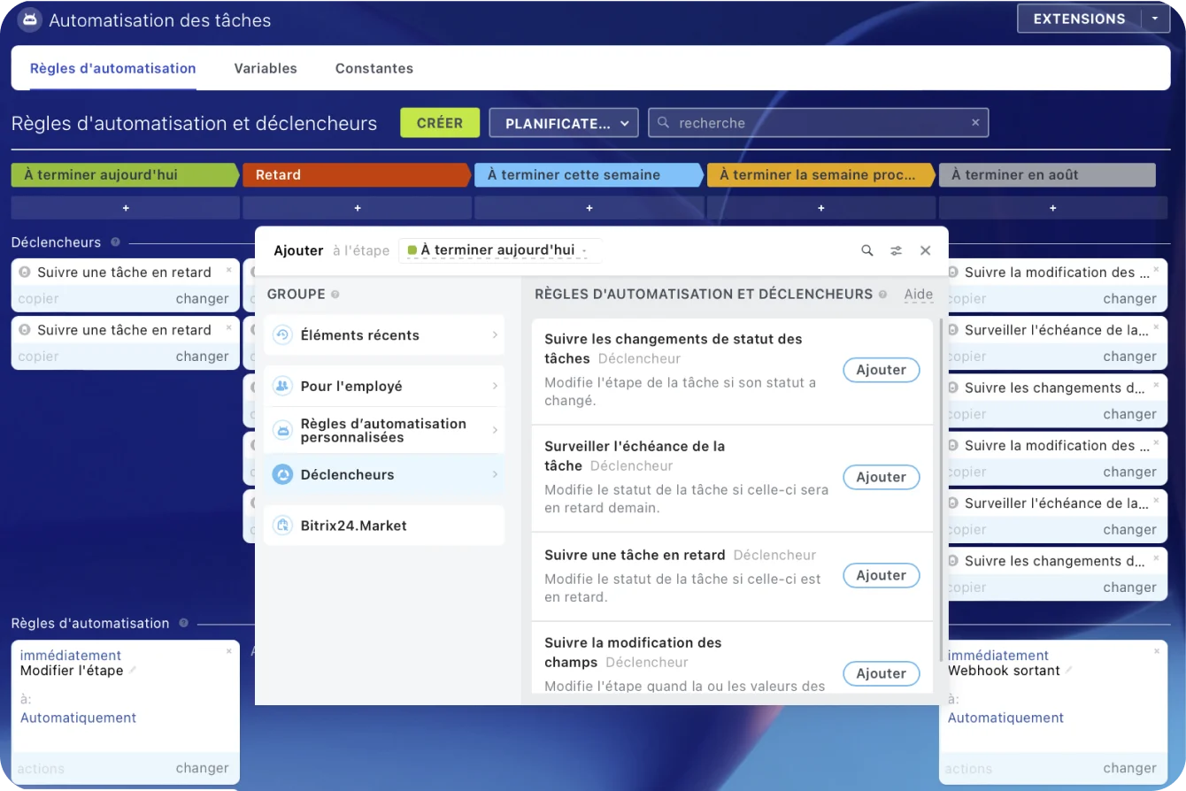Viewport: 1186px width, 791px height.
Task: Open the Aide link
Action: coord(918,295)
